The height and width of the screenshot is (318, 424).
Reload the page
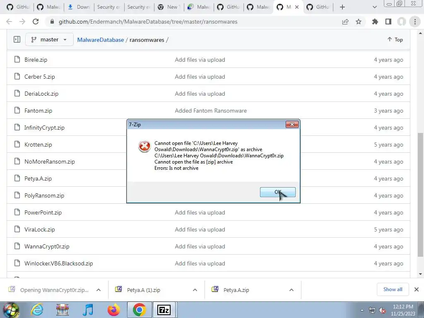(x=36, y=22)
